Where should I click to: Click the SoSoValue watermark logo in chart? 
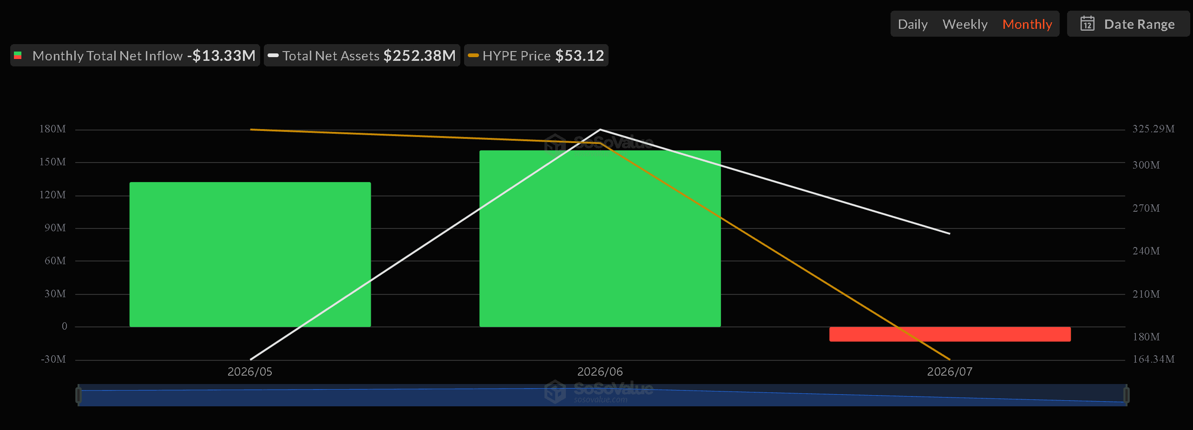(599, 143)
